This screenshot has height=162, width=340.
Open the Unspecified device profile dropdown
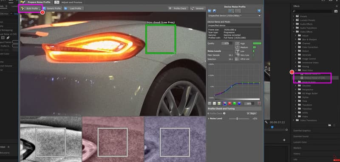coord(234,16)
